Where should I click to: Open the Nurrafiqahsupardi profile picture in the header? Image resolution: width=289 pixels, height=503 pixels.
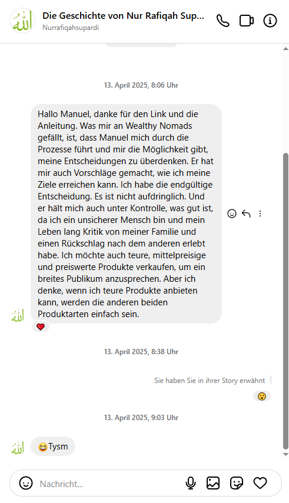(x=22, y=21)
